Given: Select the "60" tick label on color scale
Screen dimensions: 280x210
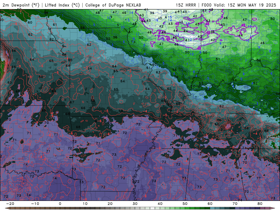Looking at the screenshot, I should pos(210,204).
